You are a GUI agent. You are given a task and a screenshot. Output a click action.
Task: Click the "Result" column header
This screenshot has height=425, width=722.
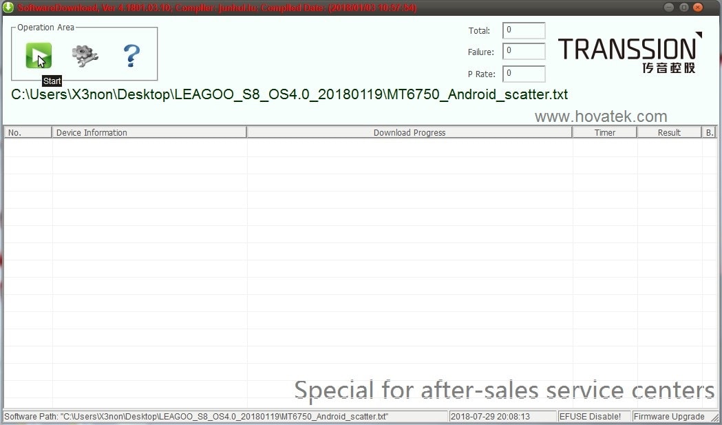coord(669,132)
